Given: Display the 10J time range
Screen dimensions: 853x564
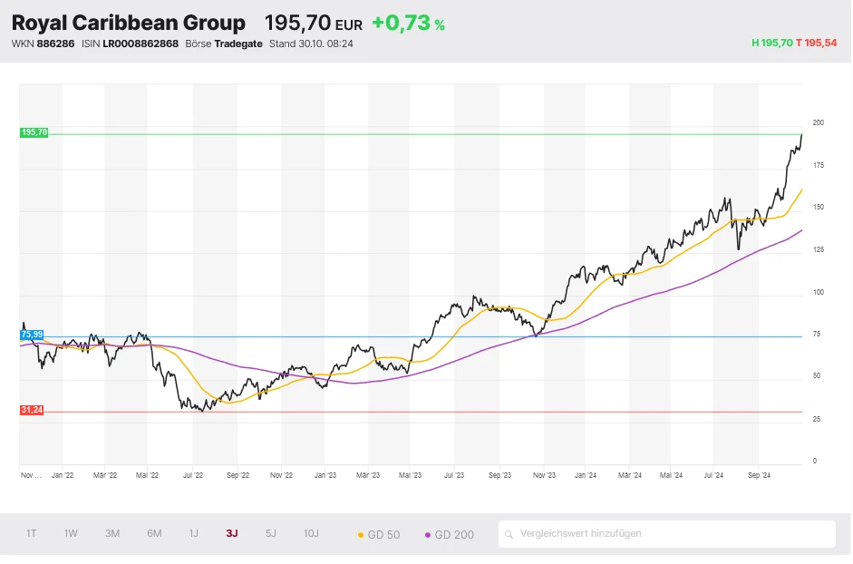Looking at the screenshot, I should [311, 533].
